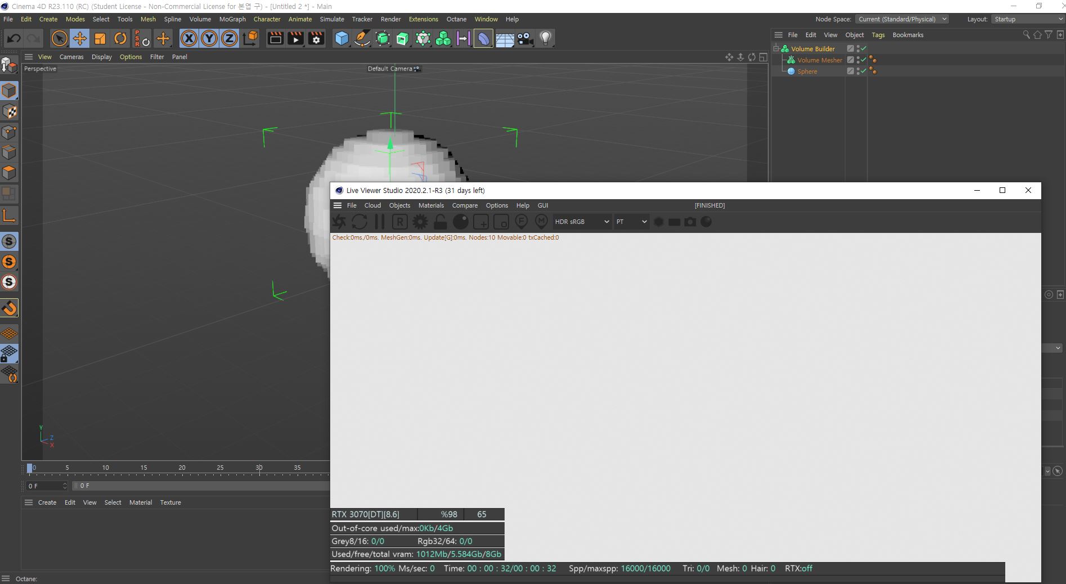Open Edit Render Settings
Image resolution: width=1066 pixels, height=584 pixels.
pos(316,38)
